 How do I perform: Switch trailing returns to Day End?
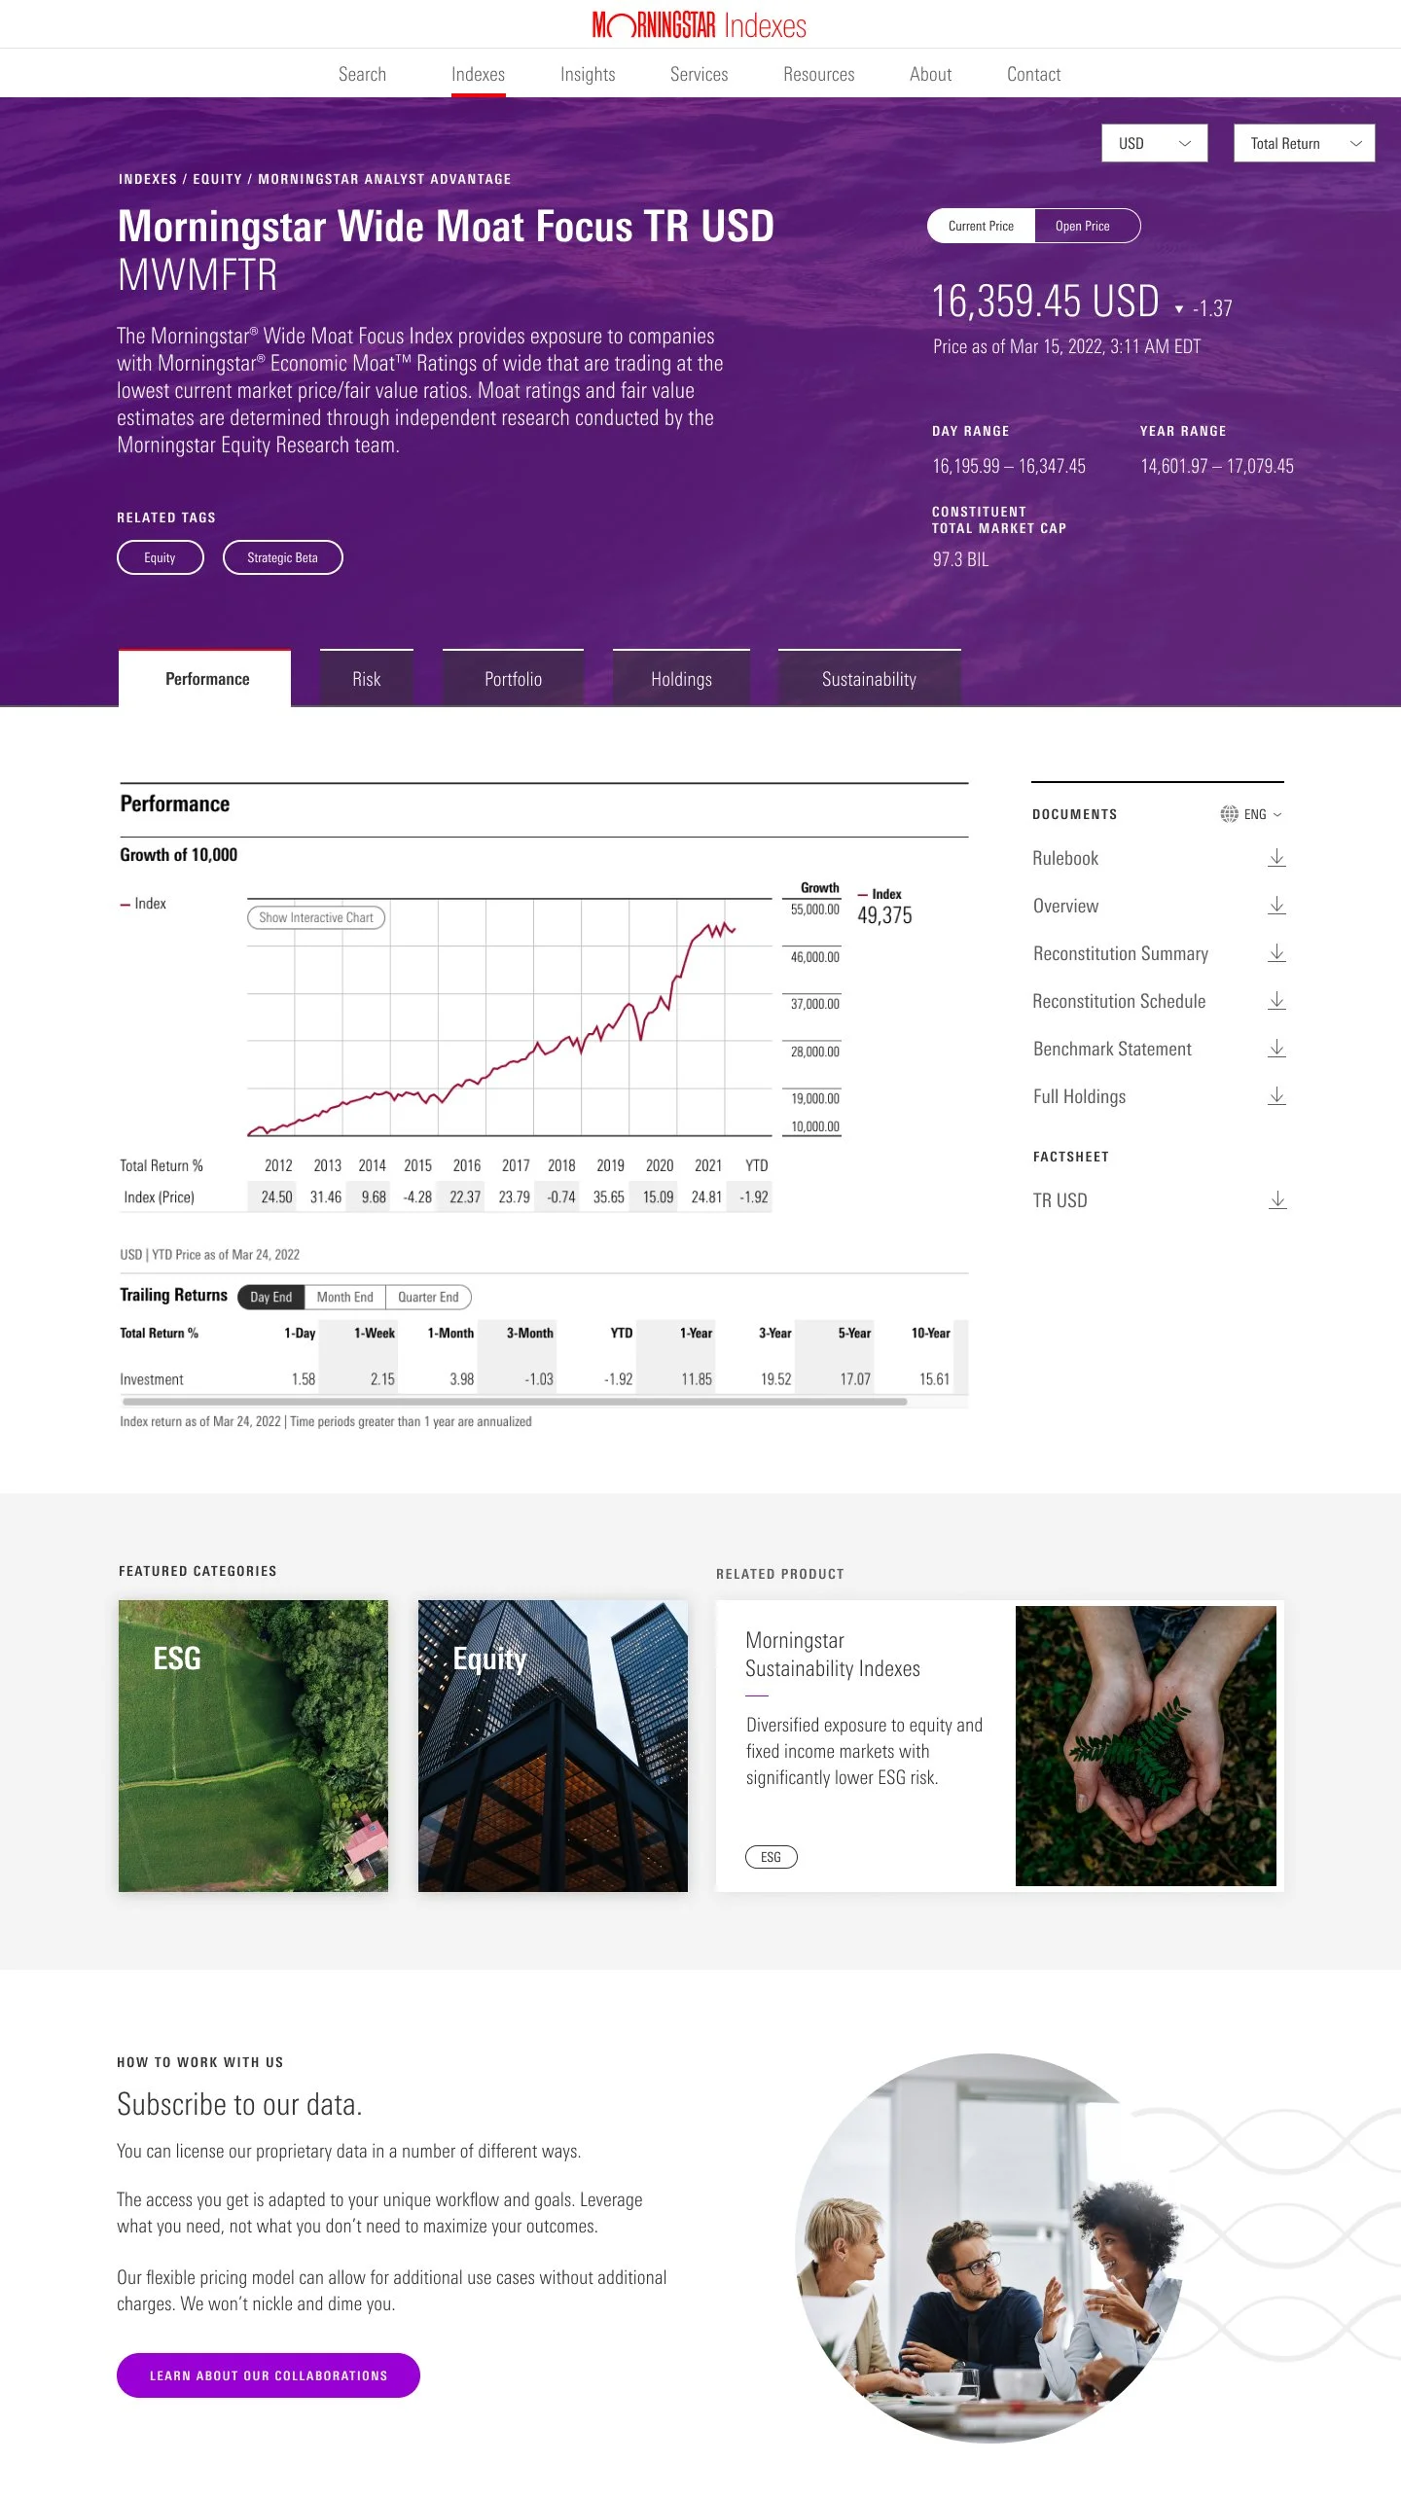pyautogui.click(x=271, y=1297)
